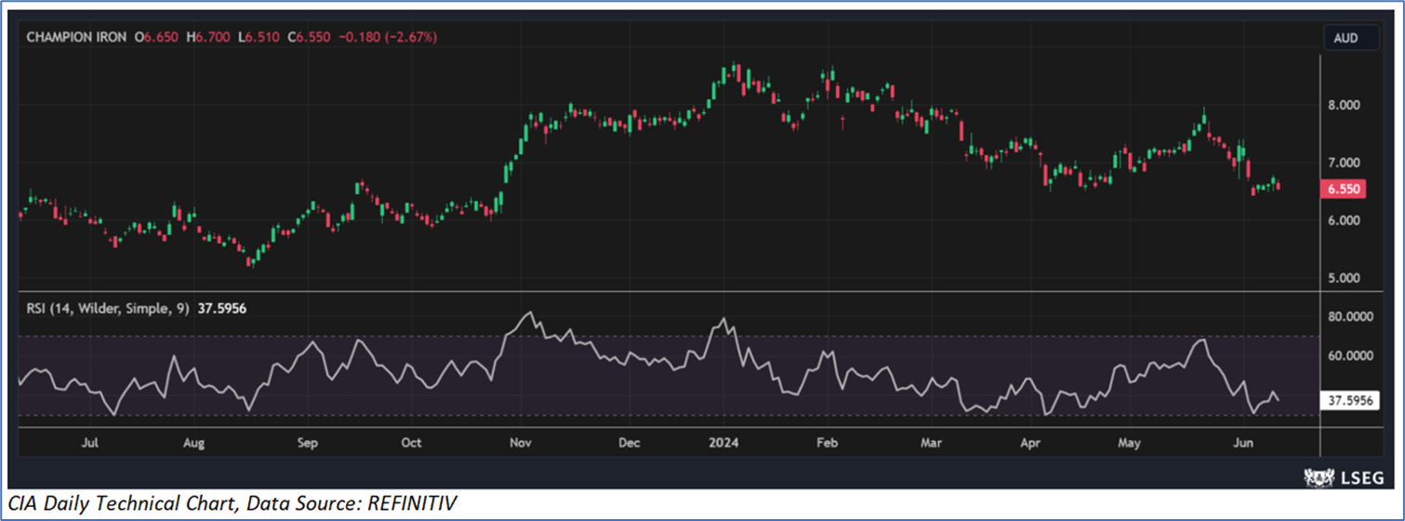Click the red 6.550 last price label

1344,189
